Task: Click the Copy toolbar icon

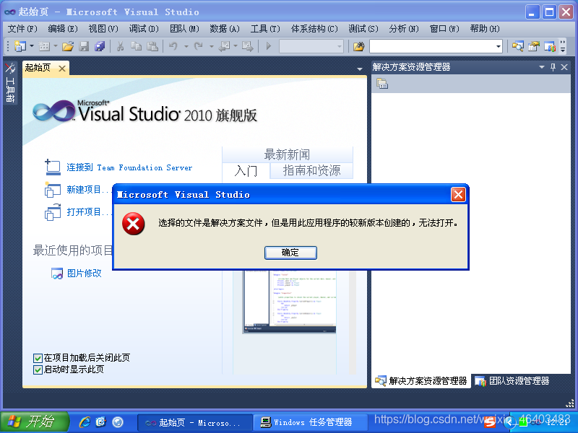Action: pyautogui.click(x=137, y=46)
